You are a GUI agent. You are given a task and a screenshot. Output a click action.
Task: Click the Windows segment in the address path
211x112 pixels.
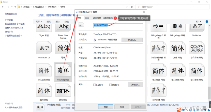pos(52,7)
